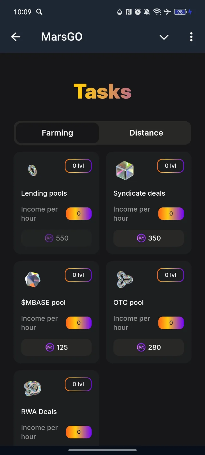
Task: Select the RWA Deals tangle icon
Action: pos(32,388)
